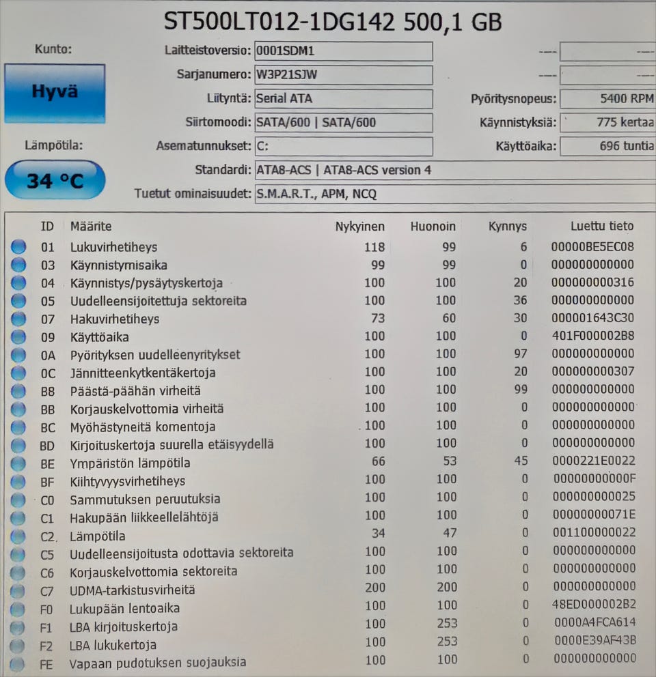Click status icon for BF Kiihtyvyysvirhetiheys

18,481
